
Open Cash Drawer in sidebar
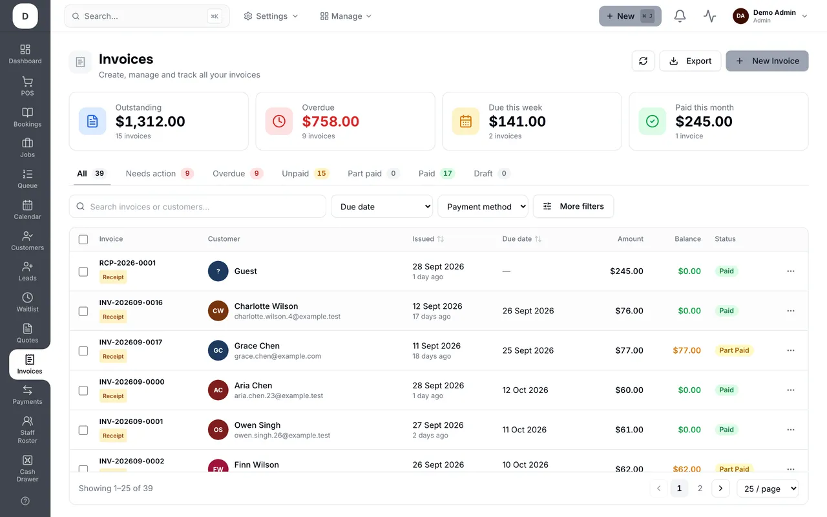tap(27, 469)
